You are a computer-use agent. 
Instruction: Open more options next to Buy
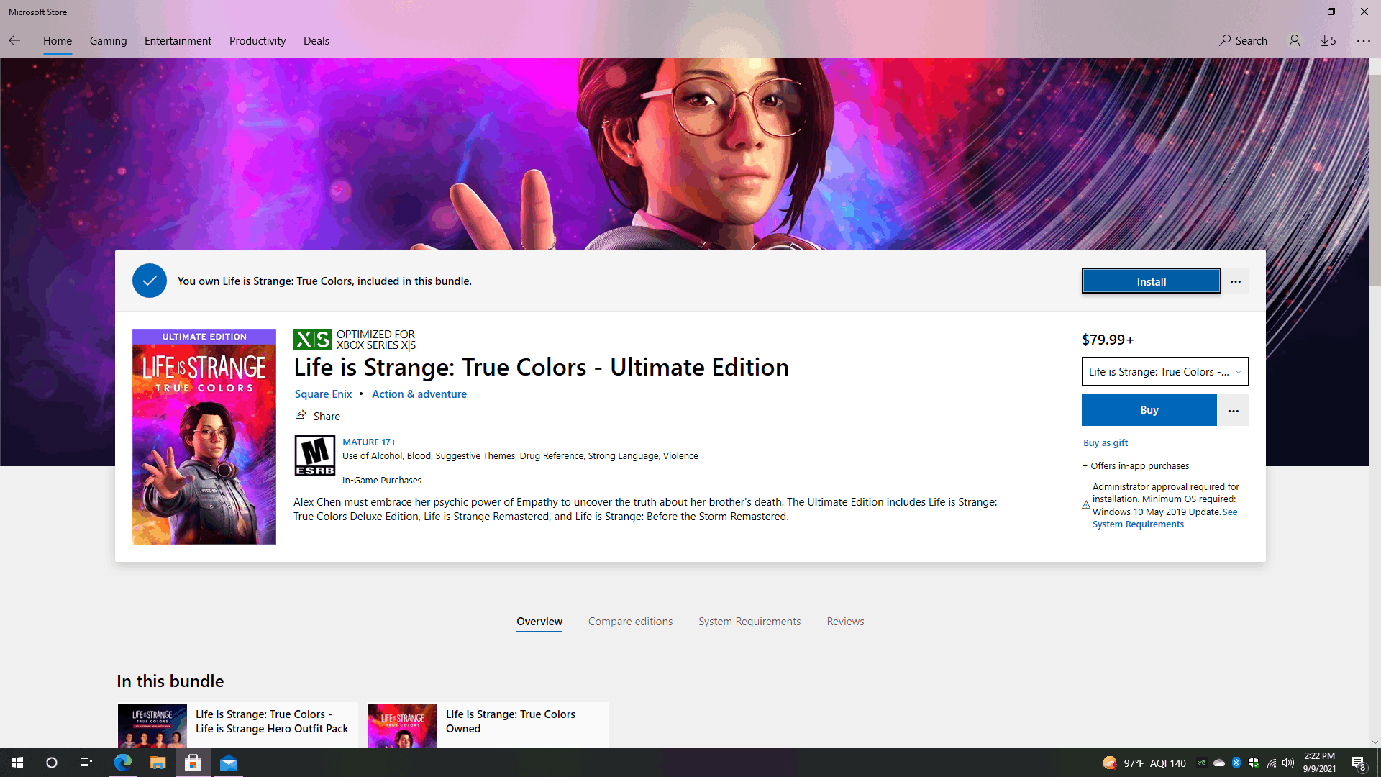(1234, 410)
